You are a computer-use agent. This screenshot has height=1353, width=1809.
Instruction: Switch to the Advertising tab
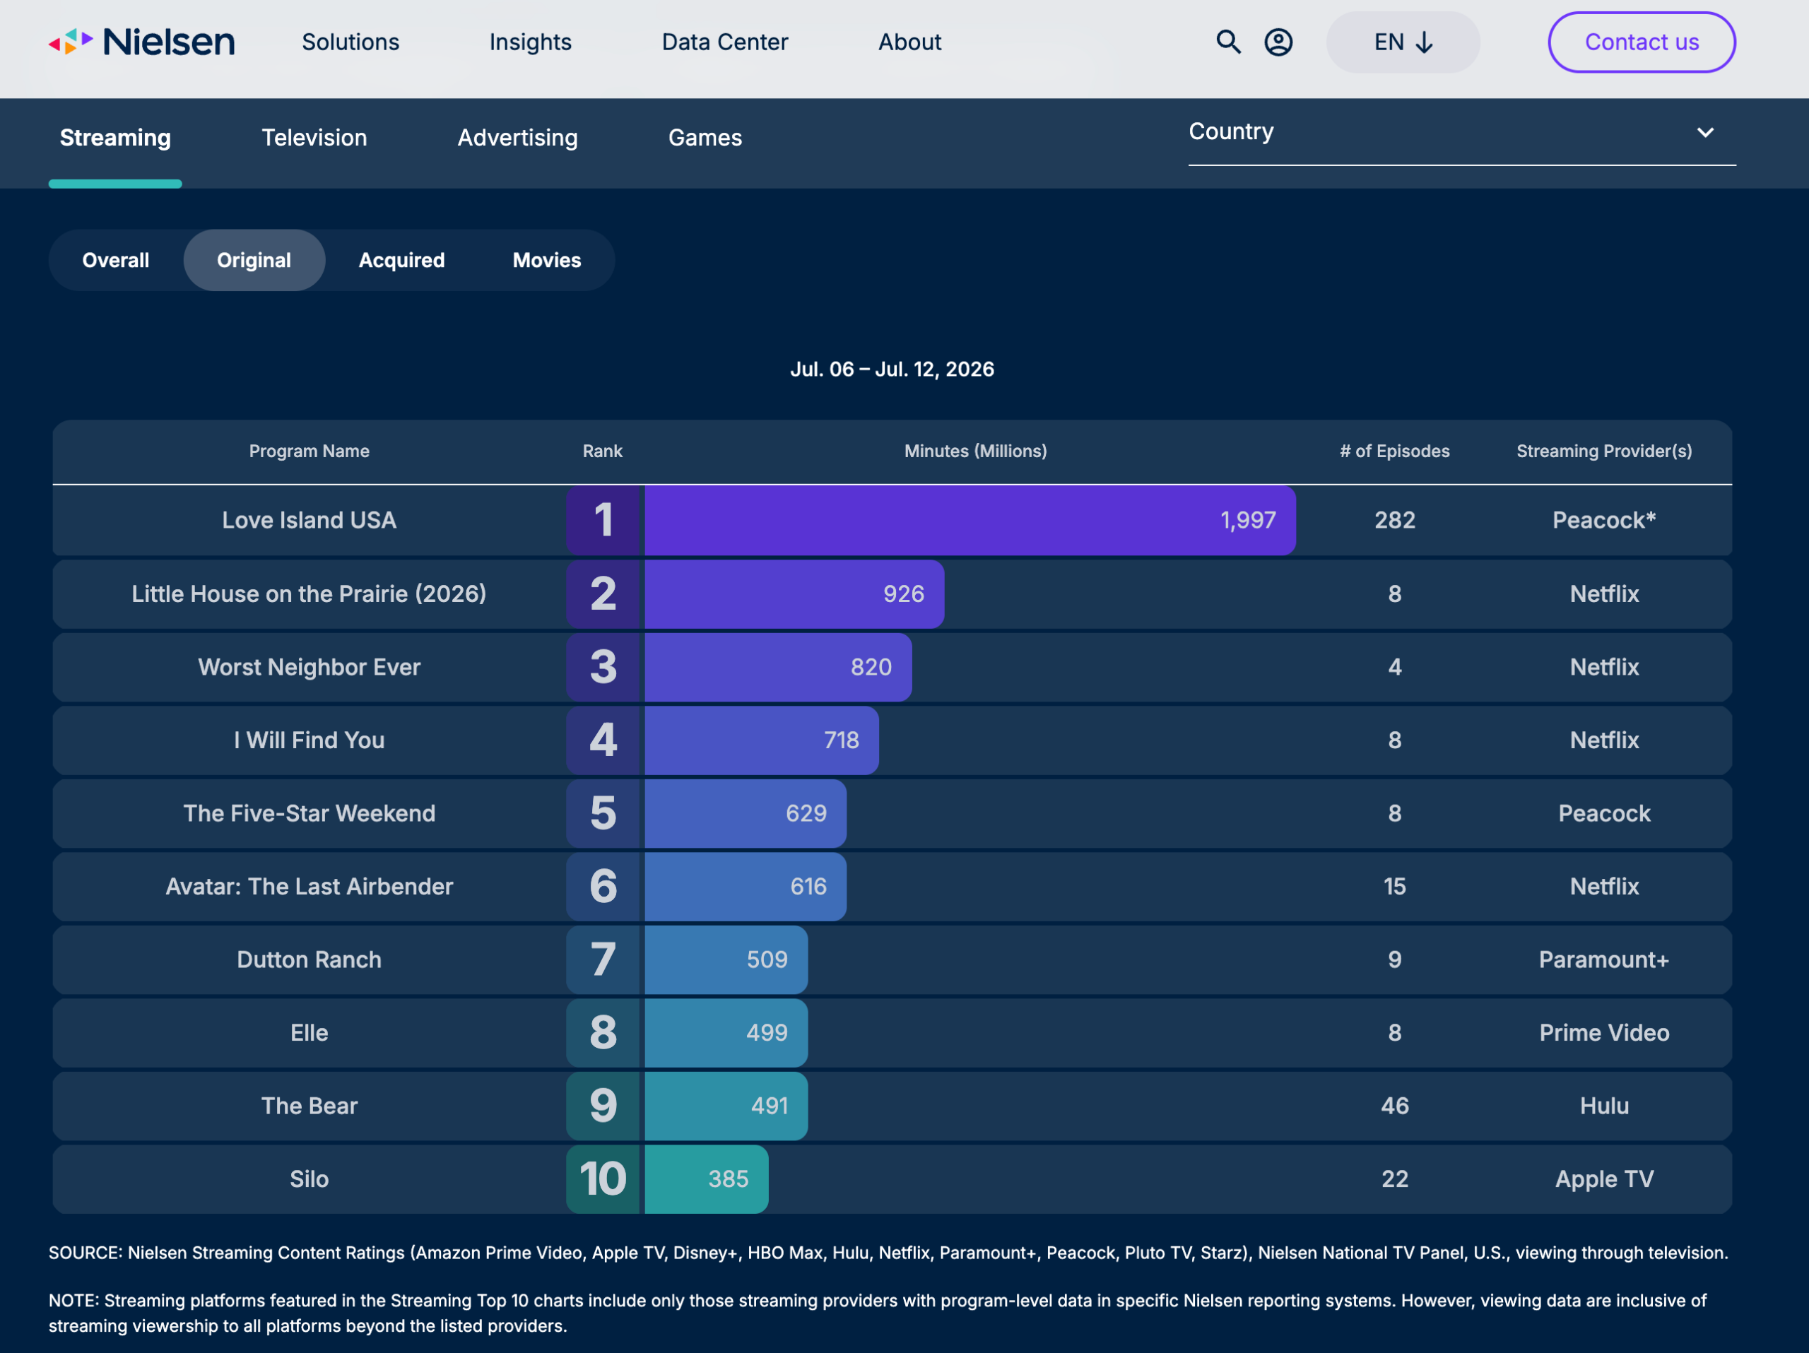coord(518,138)
